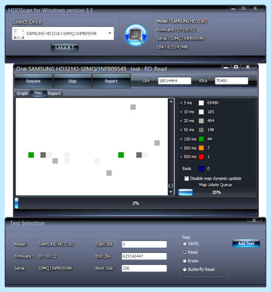Image resolution: width=271 pixels, height=292 pixels.
Task: Click the white < 5 ms swatch
Action: coord(201,103)
